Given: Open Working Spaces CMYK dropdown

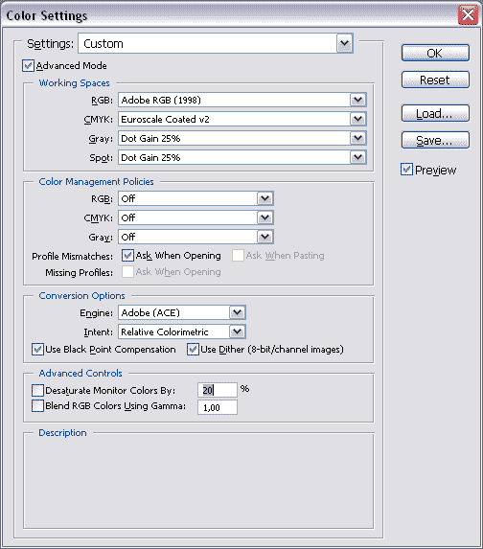Looking at the screenshot, I should (242, 120).
